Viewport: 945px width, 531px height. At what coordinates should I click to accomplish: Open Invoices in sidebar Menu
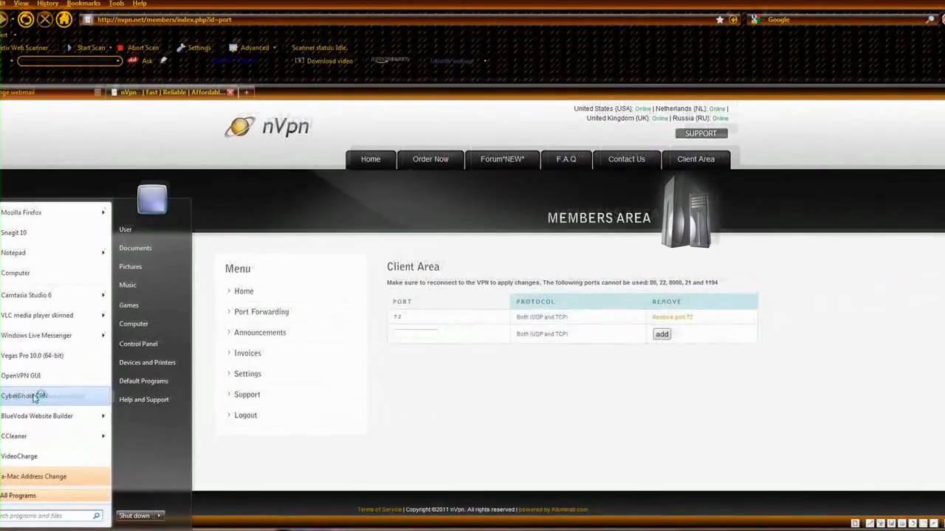(247, 353)
